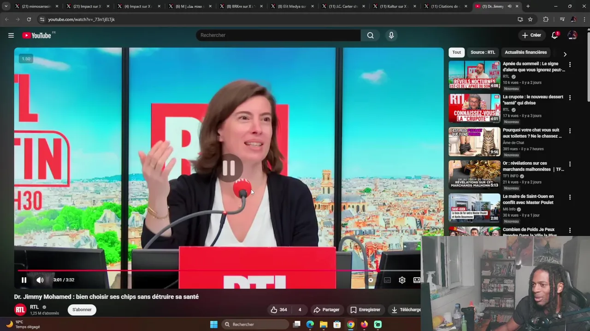Open the browser extensions puzzle icon
This screenshot has width=590, height=331.
tap(546, 19)
